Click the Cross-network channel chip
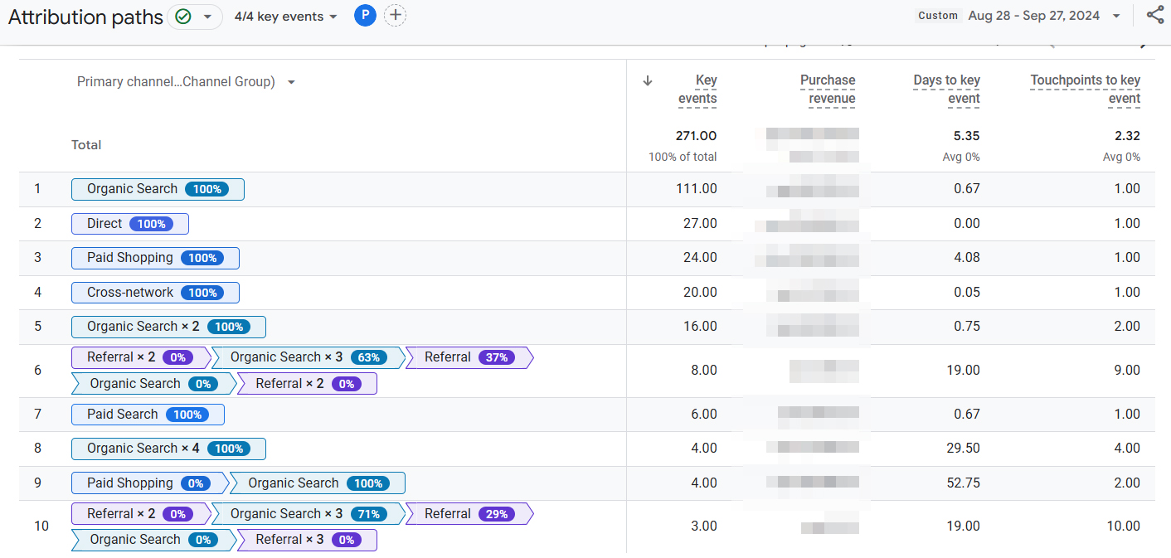 (x=155, y=292)
